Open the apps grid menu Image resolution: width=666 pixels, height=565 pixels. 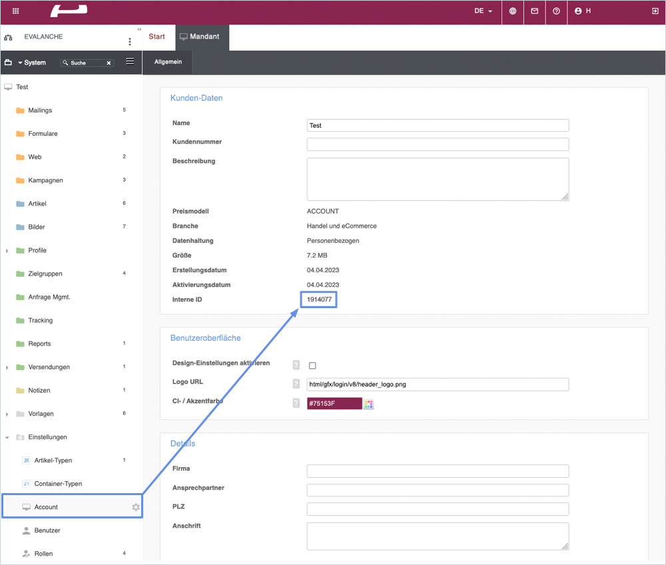[x=16, y=11]
